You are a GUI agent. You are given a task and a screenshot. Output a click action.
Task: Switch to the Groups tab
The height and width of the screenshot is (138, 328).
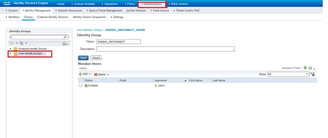click(28, 17)
